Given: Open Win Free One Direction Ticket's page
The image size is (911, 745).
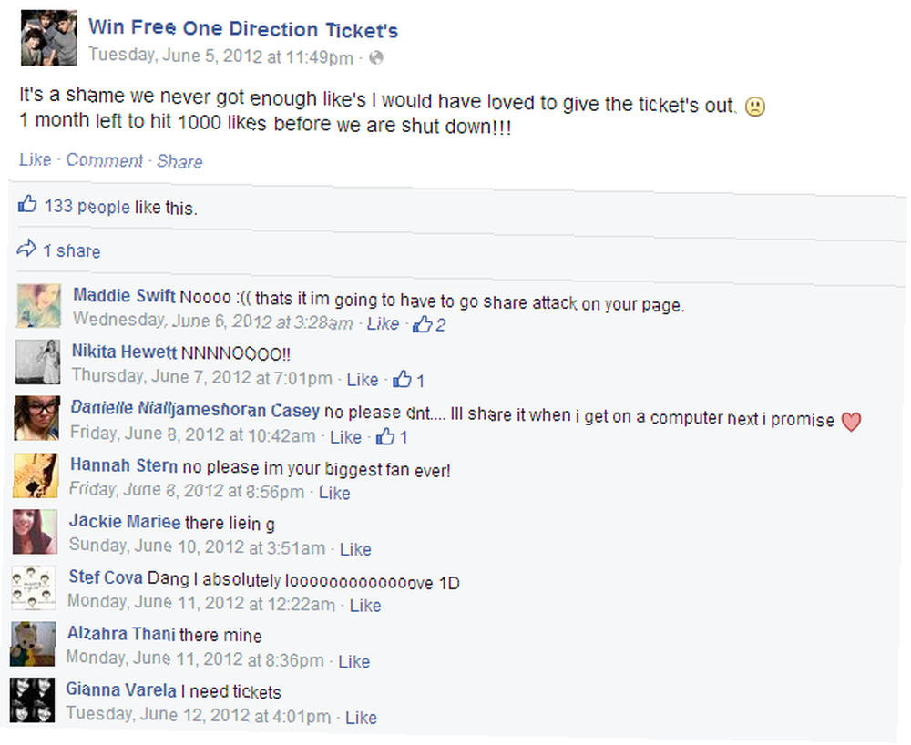Looking at the screenshot, I should [x=243, y=28].
